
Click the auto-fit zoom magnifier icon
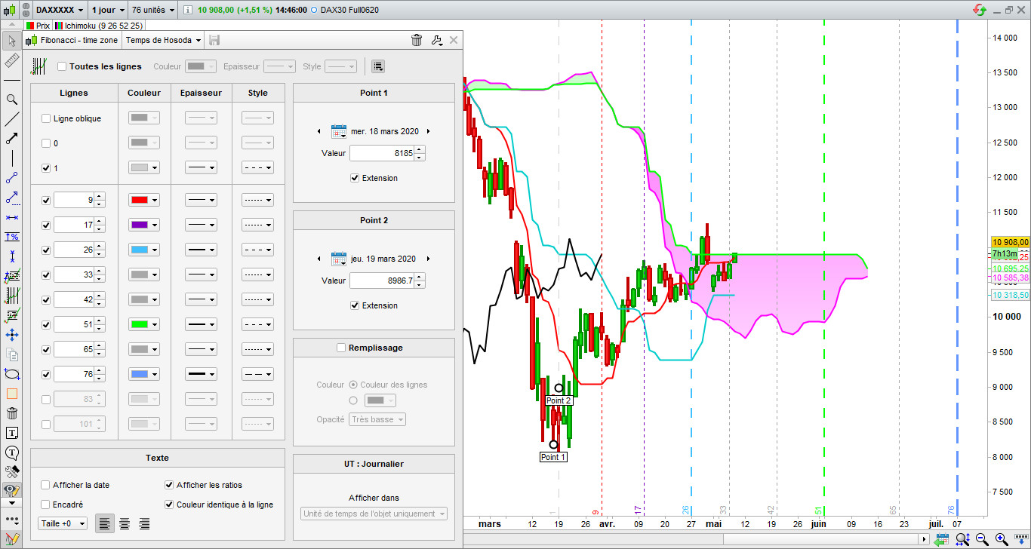tap(962, 539)
